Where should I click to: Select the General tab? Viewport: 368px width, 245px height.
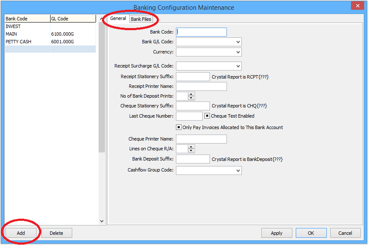(x=117, y=19)
